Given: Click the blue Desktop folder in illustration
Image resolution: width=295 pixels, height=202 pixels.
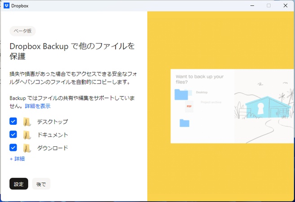Looking at the screenshot, I should (181, 94).
